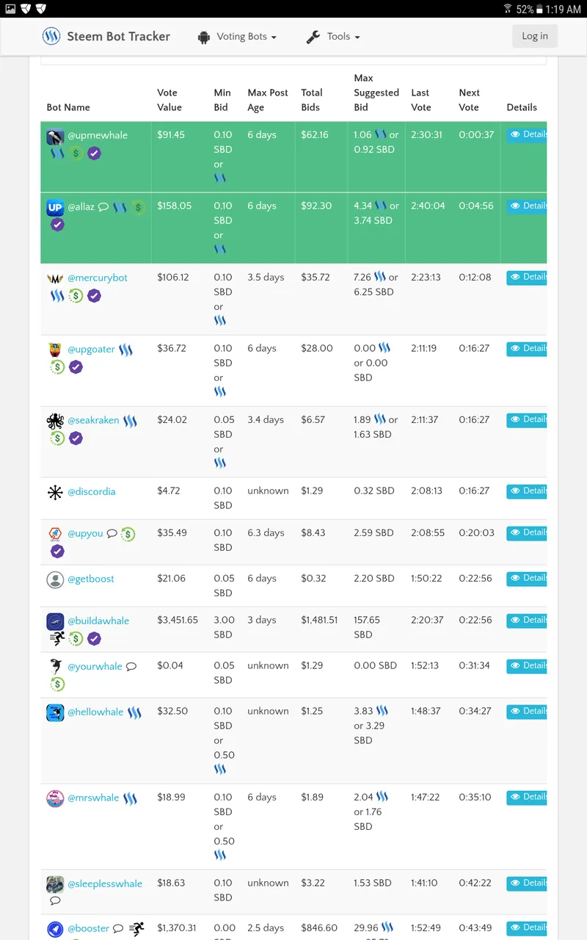This screenshot has height=940, width=587.
Task: Click the wrench icon beside Tools
Action: [313, 37]
